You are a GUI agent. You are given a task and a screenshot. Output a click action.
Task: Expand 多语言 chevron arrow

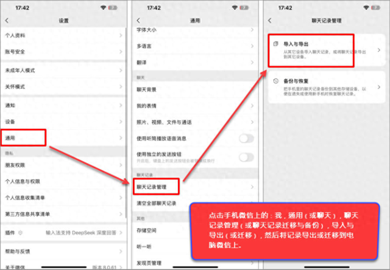[x=252, y=46]
